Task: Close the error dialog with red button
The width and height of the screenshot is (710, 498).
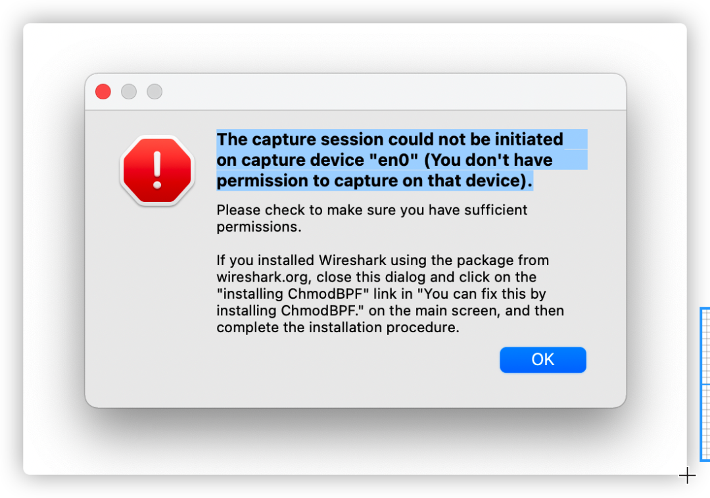Action: tap(103, 91)
